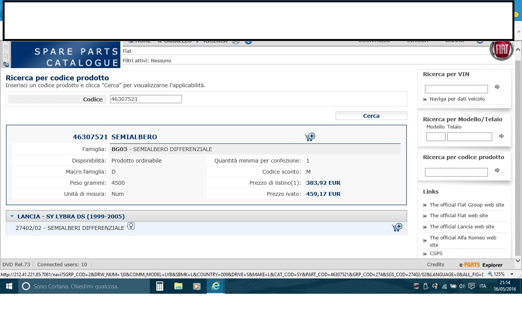
Task: Open 27402/02 - SEMIALBERI DIFFERENZIALE entry
Action: point(70,228)
